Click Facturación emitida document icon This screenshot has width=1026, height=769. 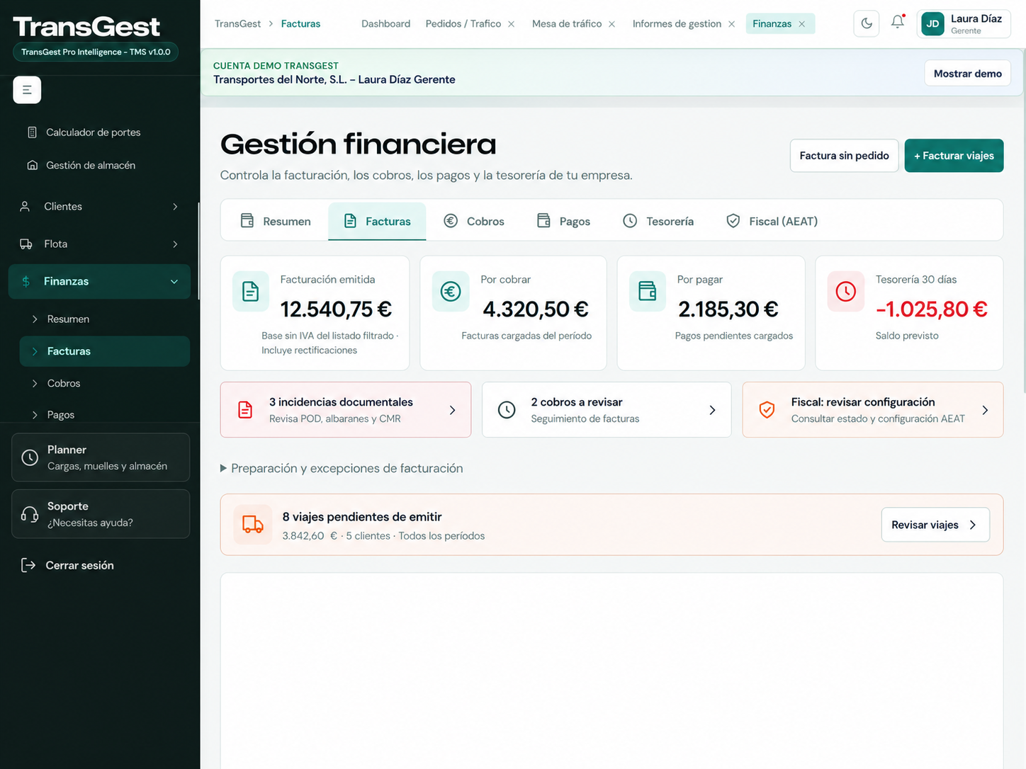251,291
